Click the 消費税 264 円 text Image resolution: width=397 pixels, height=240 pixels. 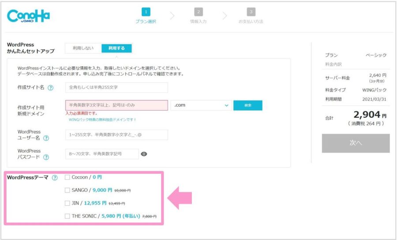coord(366,124)
